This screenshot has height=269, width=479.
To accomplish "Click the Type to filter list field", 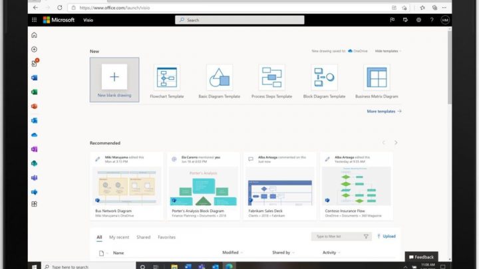I will [x=337, y=236].
